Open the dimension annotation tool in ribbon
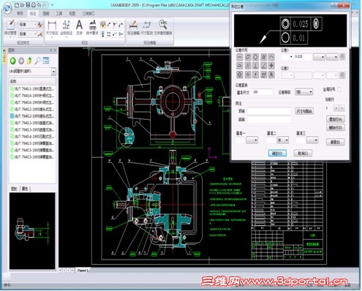Image resolution: width=362 pixels, height=291 pixels. coord(52,28)
